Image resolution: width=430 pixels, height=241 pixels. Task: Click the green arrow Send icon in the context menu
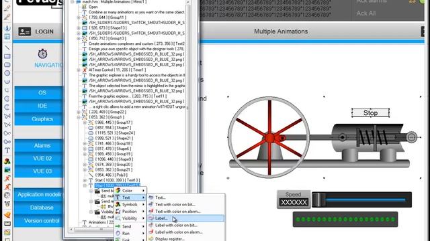click(x=118, y=226)
